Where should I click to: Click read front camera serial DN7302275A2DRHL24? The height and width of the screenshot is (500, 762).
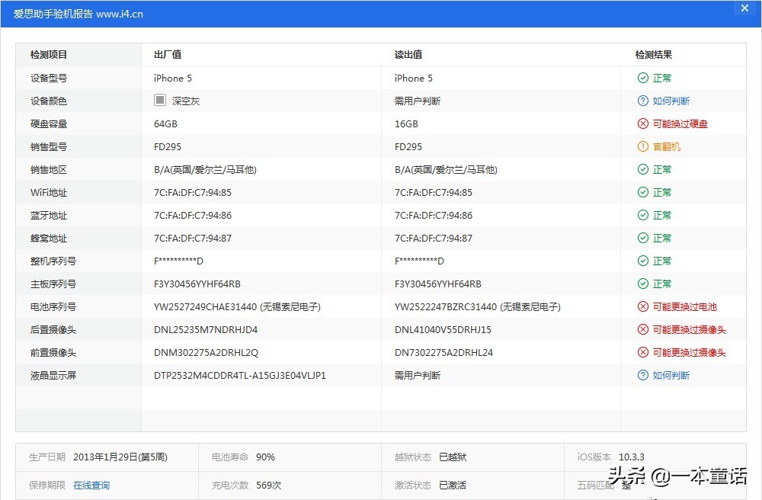tap(443, 352)
